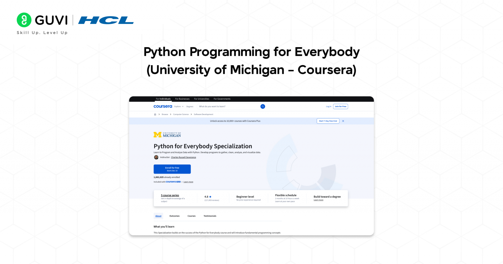Click the HCL logo
This screenshot has width=503, height=264.
click(106, 20)
